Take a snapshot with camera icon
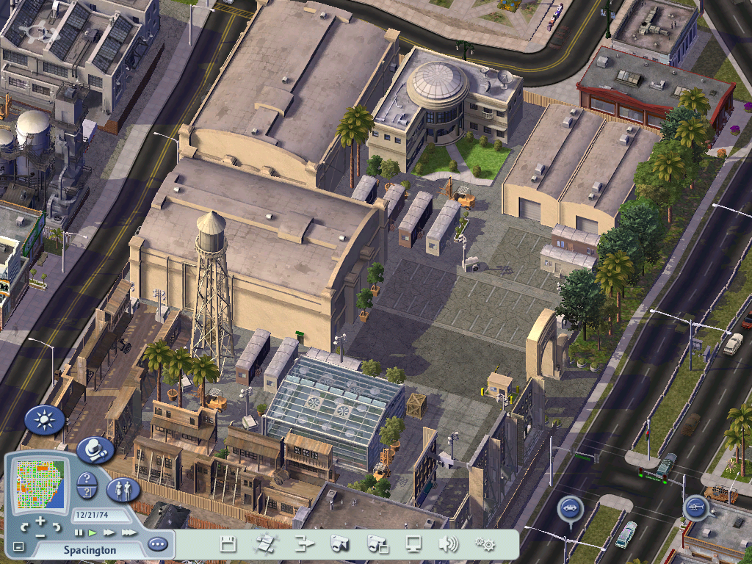Screen dimensions: 752x564 (x=339, y=544)
